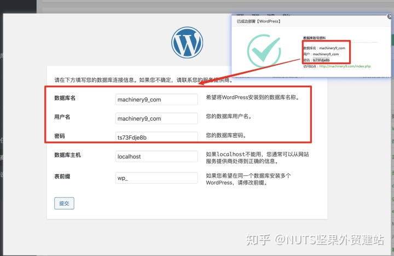Image resolution: width=394 pixels, height=256 pixels.
Task: Click the 您的数据库密码 description text
Action: tap(226, 135)
